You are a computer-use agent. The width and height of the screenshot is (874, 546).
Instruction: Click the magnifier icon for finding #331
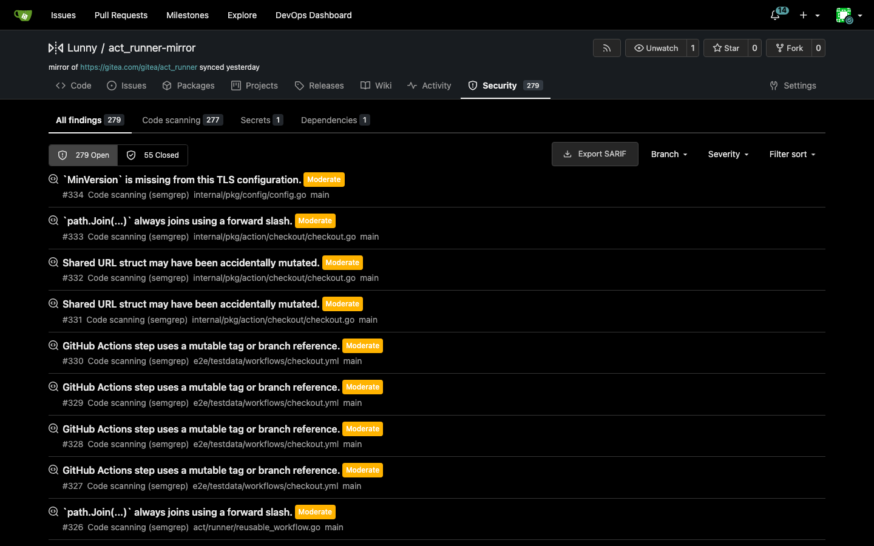click(x=53, y=303)
